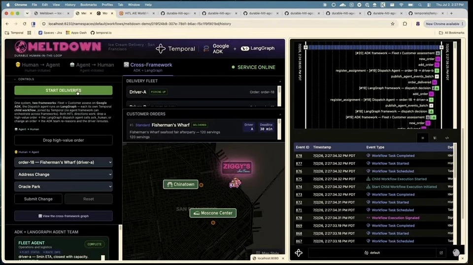Image resolution: width=473 pixels, height=265 pixels.
Task: Open Workflow Execution Signaled event 870
Action: (395, 218)
